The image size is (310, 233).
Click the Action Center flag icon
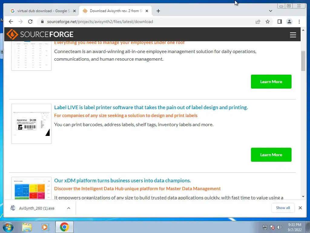tap(272, 228)
